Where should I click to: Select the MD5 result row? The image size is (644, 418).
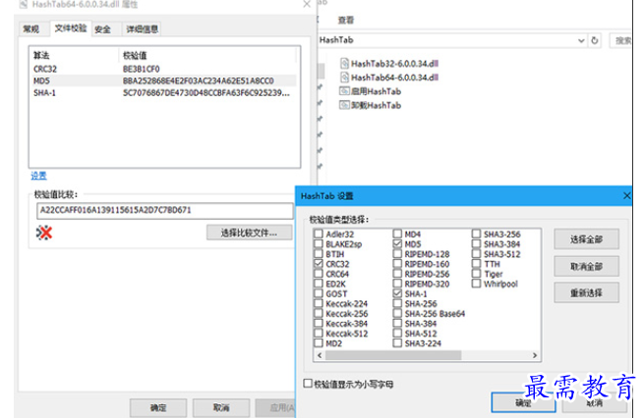[164, 80]
